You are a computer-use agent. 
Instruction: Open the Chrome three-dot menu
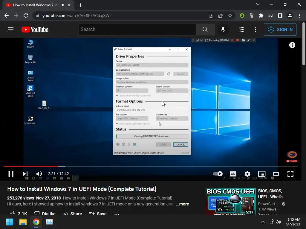pos(299,16)
